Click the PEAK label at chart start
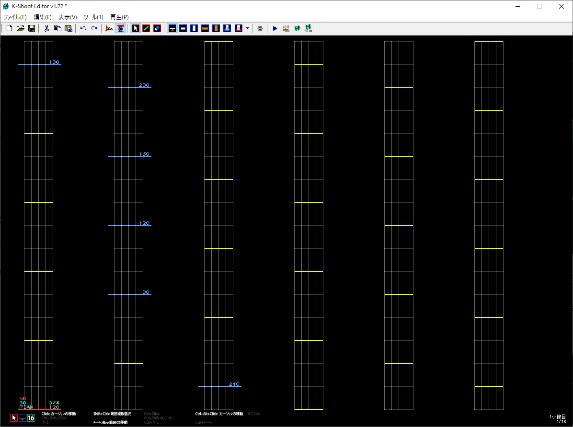Image resolution: width=573 pixels, height=427 pixels. [x=26, y=407]
